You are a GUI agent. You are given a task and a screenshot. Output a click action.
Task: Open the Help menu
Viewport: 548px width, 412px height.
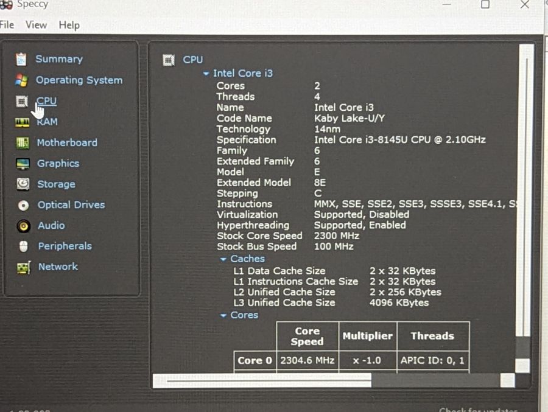click(x=69, y=25)
